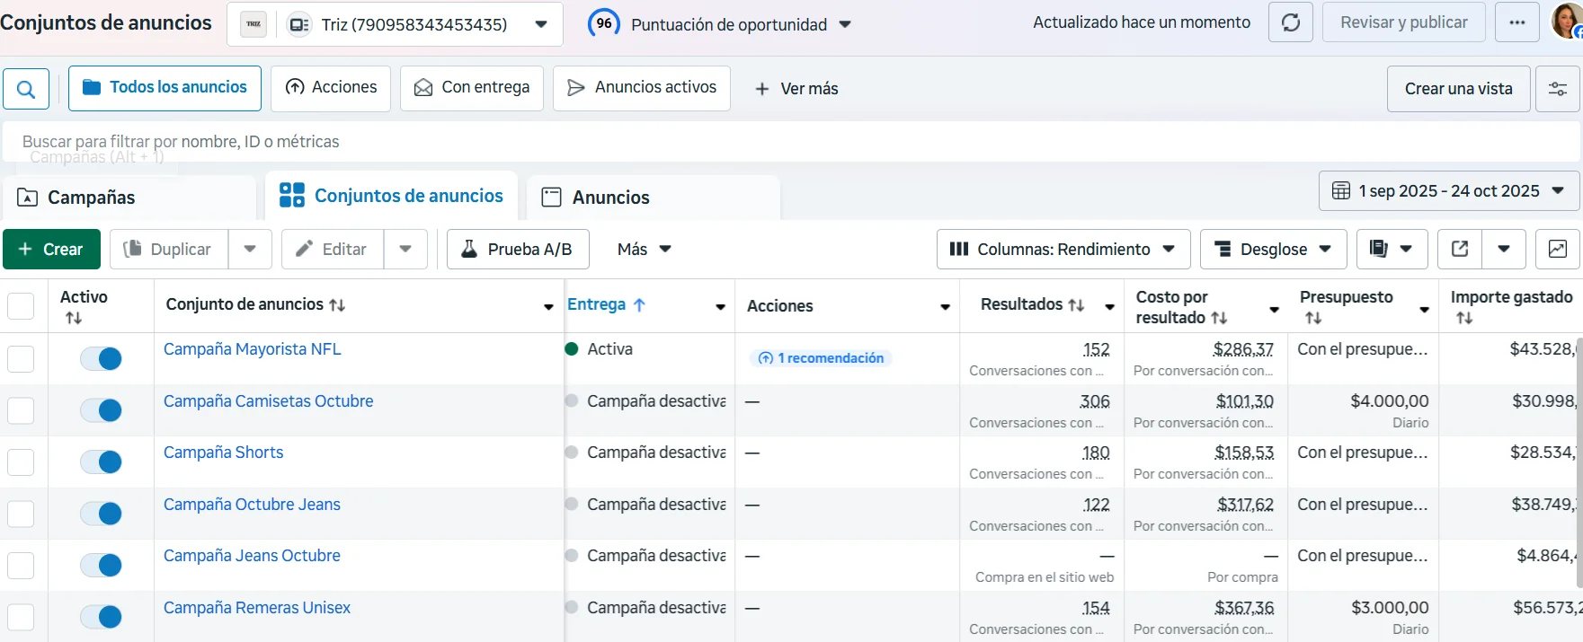Image resolution: width=1583 pixels, height=642 pixels.
Task: Click the Editar button
Action: click(333, 249)
